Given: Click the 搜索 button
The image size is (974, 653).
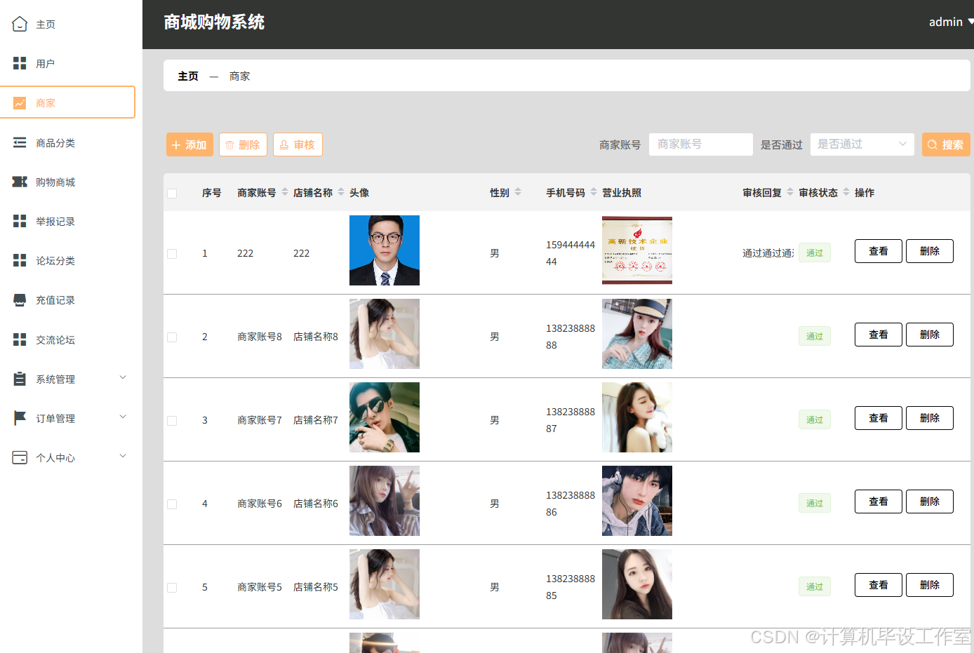Looking at the screenshot, I should (x=946, y=144).
